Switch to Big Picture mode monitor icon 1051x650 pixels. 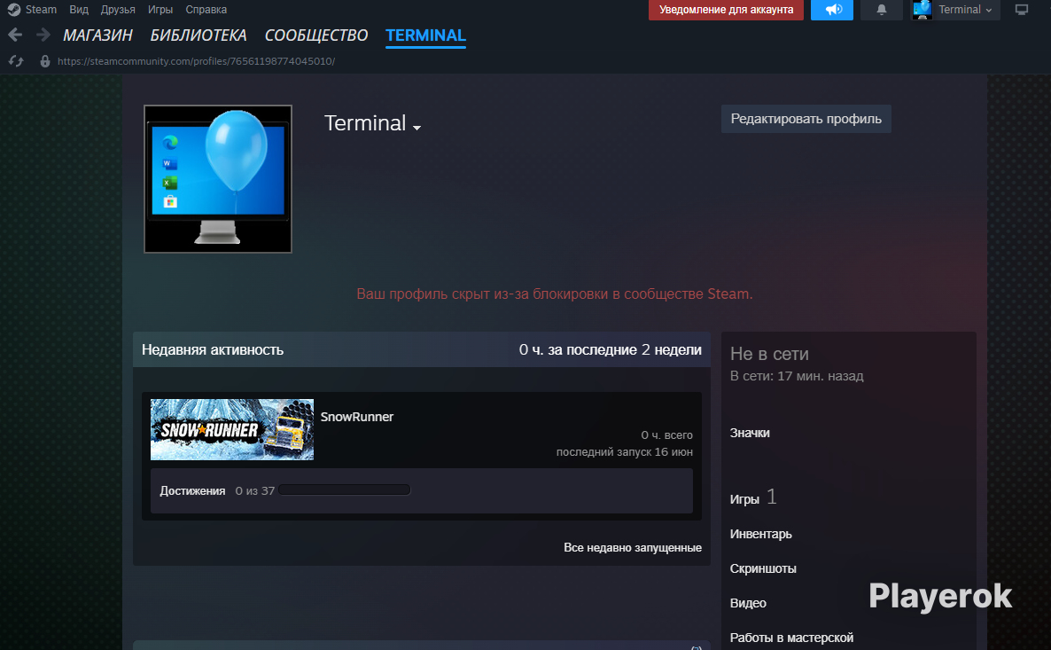click(x=1022, y=10)
